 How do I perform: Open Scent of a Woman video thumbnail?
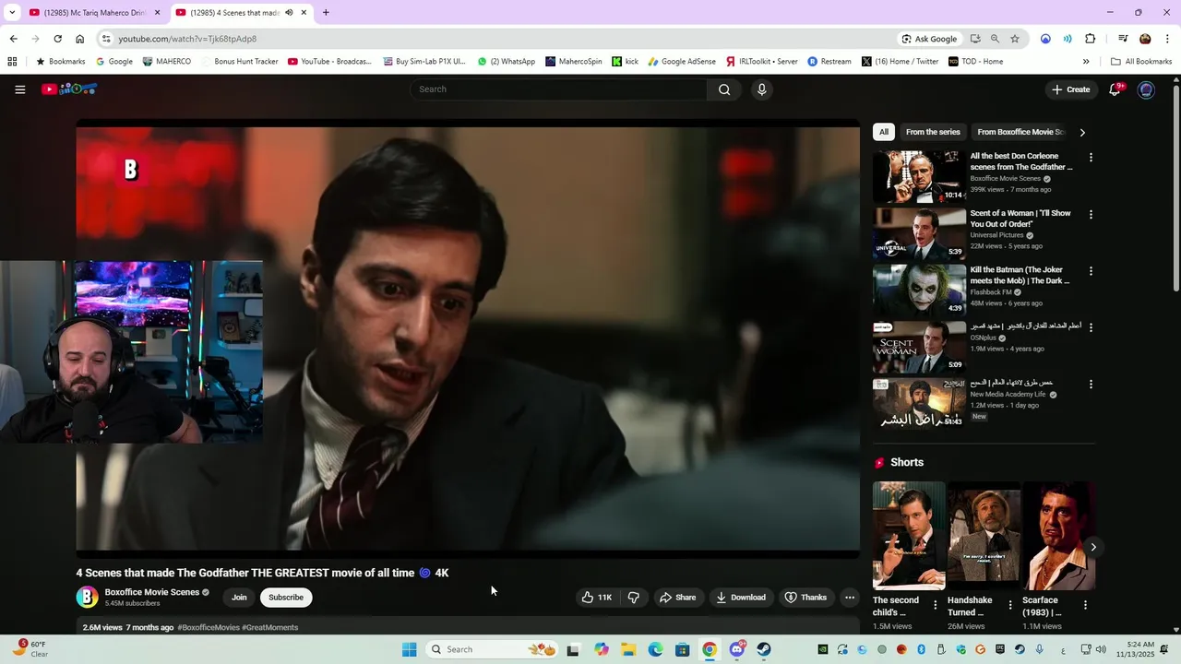tap(919, 232)
